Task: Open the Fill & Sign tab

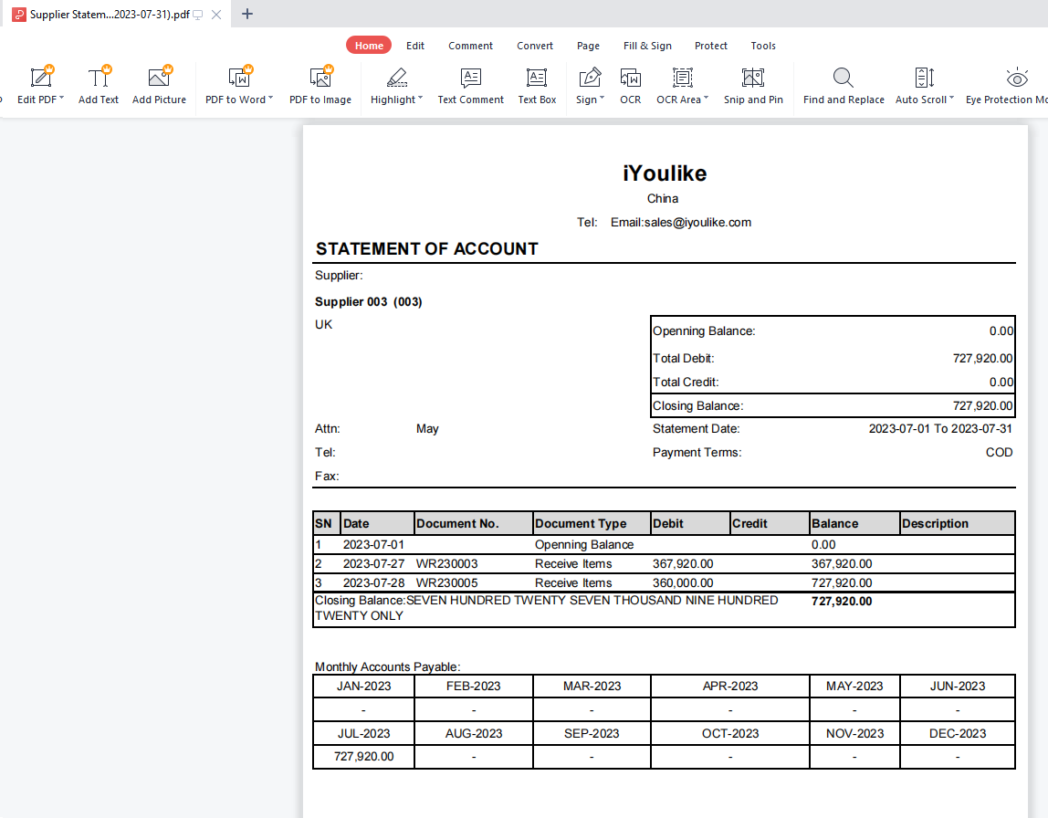Action: click(x=647, y=46)
